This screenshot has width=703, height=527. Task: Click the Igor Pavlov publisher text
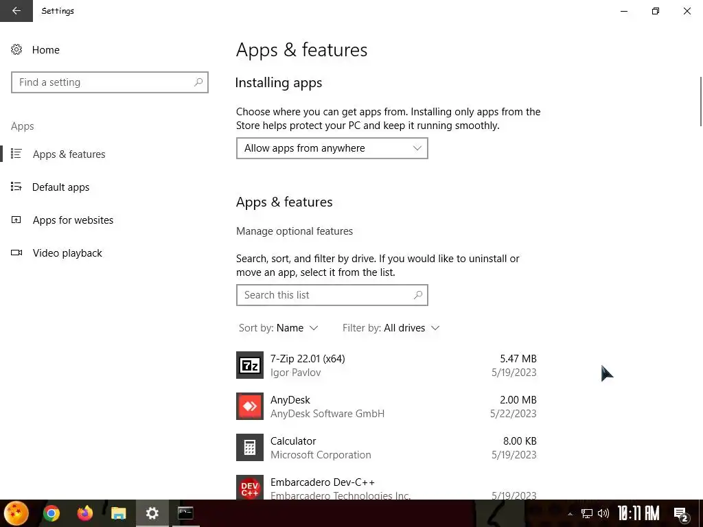tap(295, 373)
